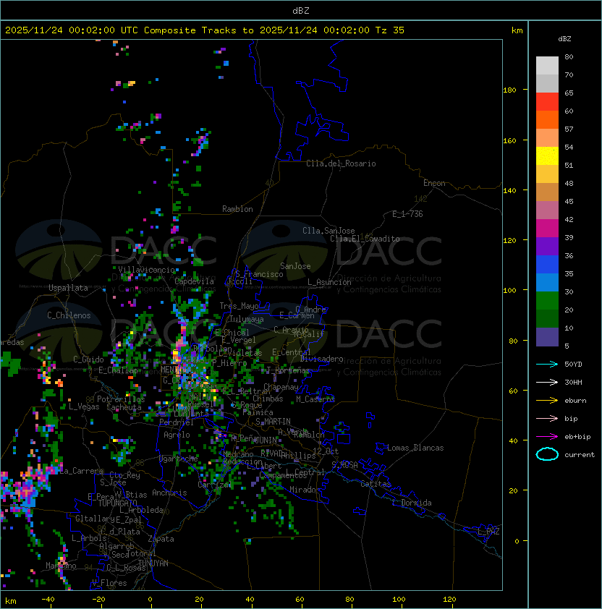The width and height of the screenshot is (602, 609).
Task: Click the 'dBZ' heading above color scale
Action: (564, 39)
